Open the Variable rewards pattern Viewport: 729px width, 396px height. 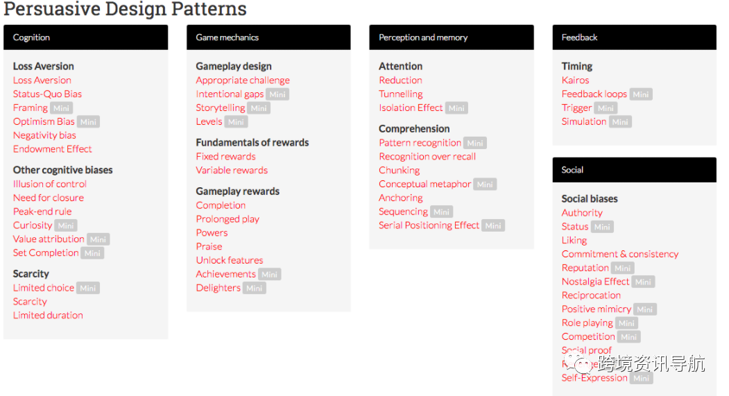pyautogui.click(x=232, y=170)
